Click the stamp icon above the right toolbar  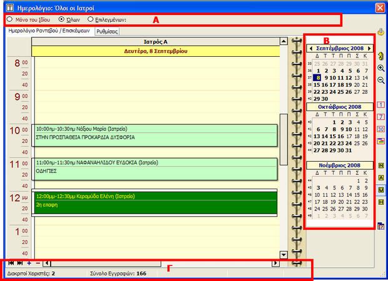click(381, 32)
